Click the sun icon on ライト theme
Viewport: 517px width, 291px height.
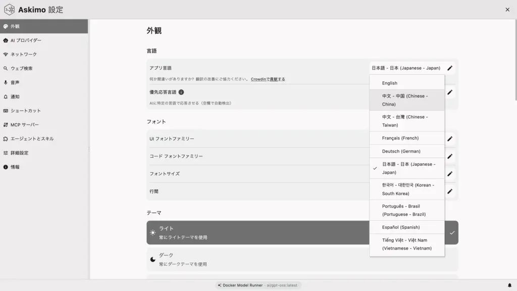pyautogui.click(x=152, y=232)
